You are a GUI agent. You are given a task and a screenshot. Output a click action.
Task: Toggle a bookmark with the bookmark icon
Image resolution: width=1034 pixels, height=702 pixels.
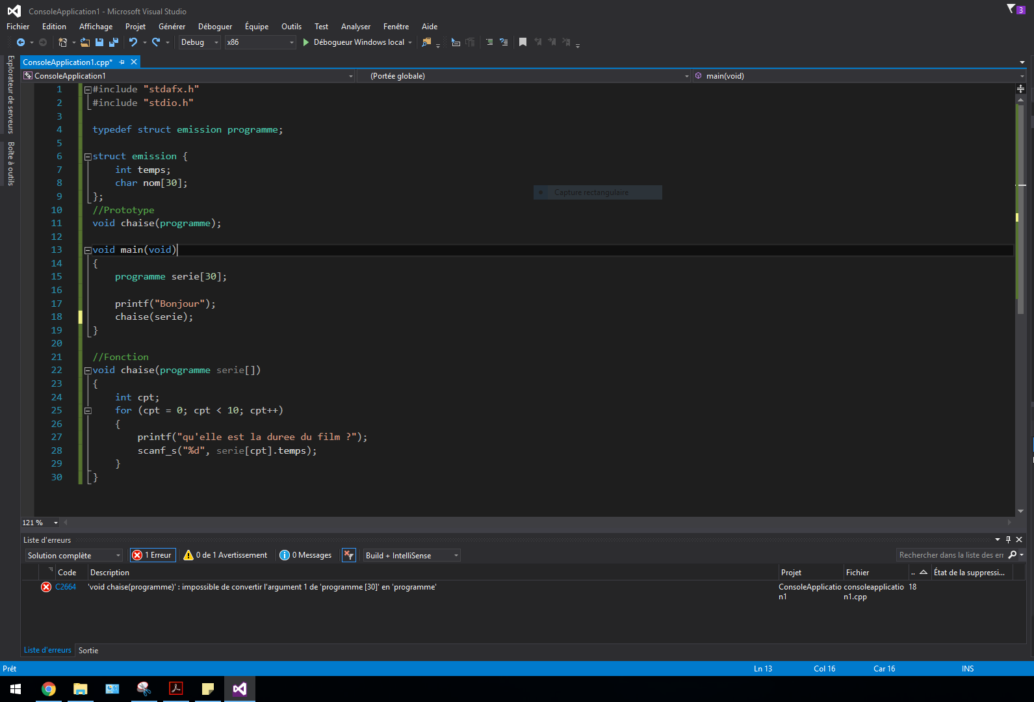[x=523, y=42]
